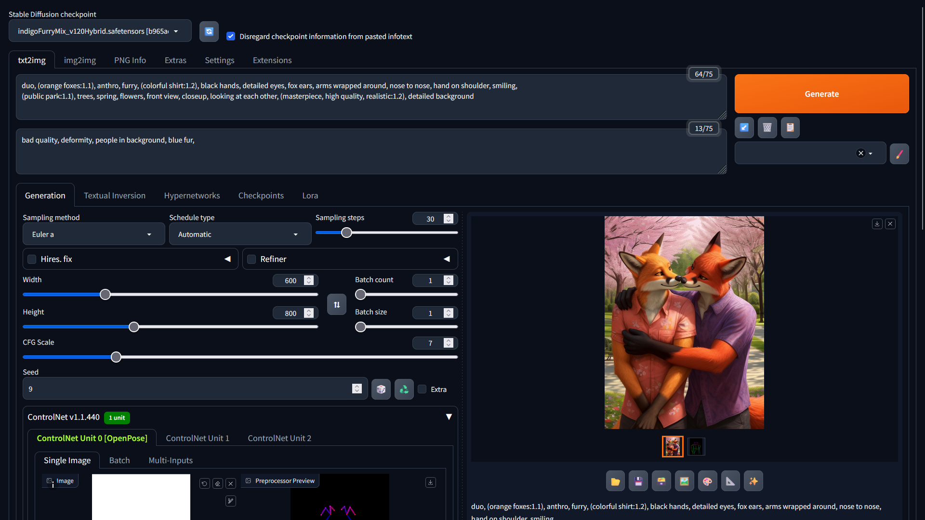This screenshot has width=925, height=520.
Task: Open the Lora tab
Action: click(x=310, y=195)
